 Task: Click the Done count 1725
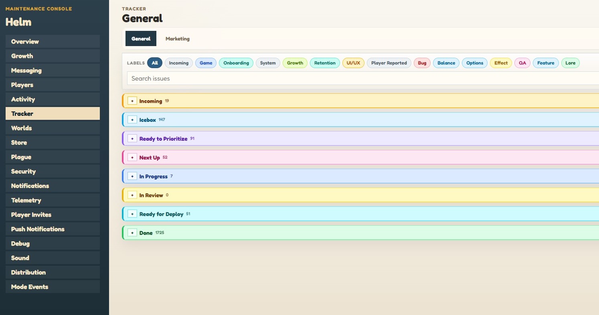(x=160, y=232)
